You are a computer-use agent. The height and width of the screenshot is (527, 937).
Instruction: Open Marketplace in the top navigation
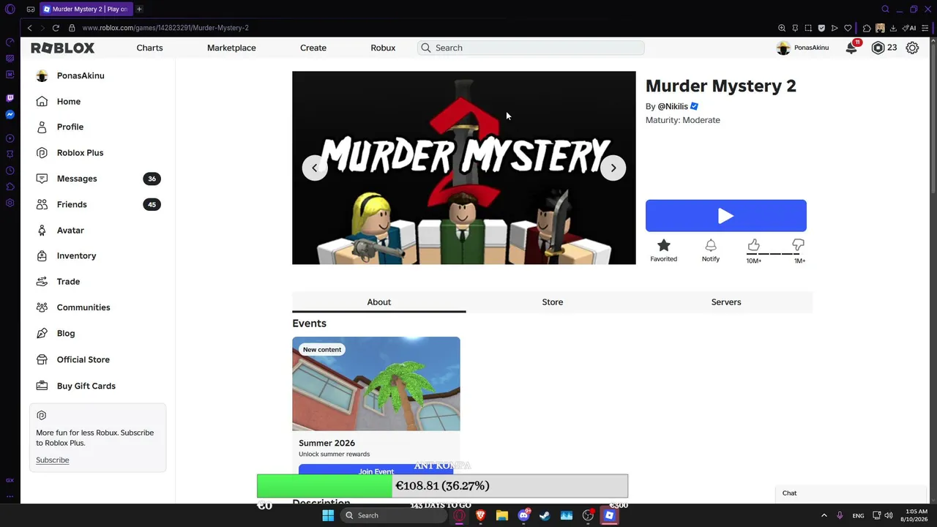(231, 48)
